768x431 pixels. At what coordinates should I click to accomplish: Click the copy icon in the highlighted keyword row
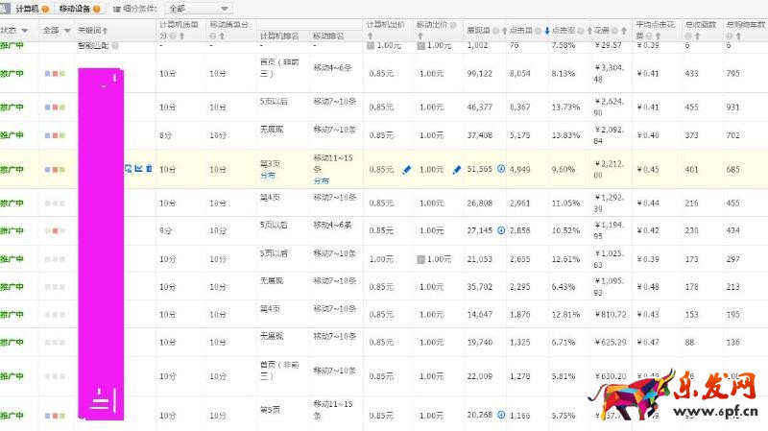(128, 169)
